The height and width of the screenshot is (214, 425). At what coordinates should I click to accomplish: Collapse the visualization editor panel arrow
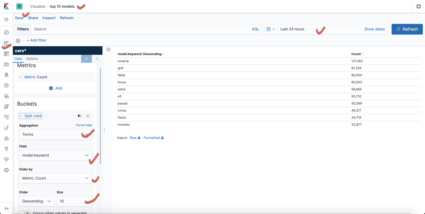pyautogui.click(x=108, y=49)
